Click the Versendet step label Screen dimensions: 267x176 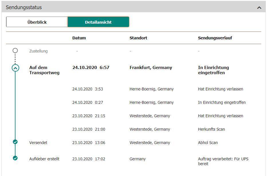click(x=38, y=143)
